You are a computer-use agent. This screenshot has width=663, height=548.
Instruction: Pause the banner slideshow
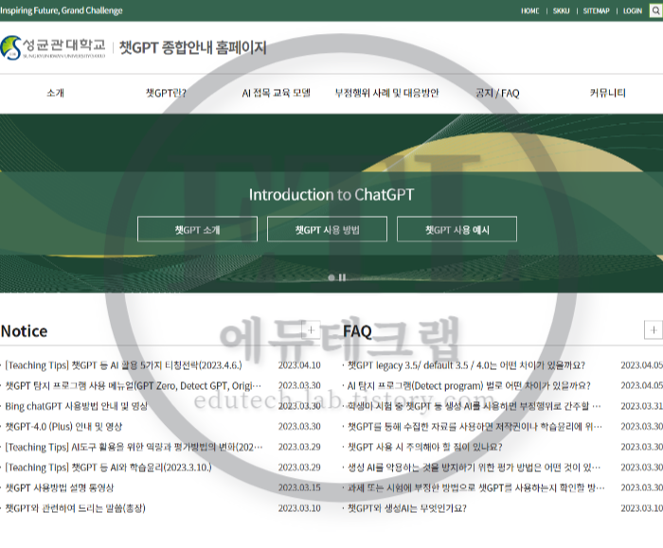click(x=343, y=277)
